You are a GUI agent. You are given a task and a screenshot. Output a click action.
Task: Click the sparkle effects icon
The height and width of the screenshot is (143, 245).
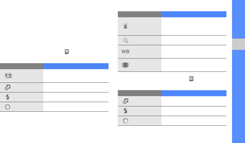[125, 40]
